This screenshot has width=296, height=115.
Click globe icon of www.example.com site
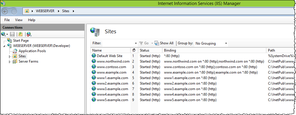[x=94, y=72]
